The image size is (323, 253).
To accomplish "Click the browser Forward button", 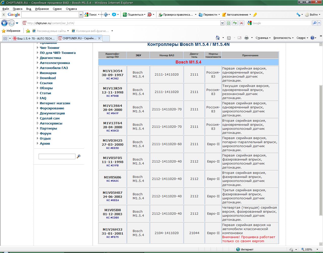I will (11, 23).
